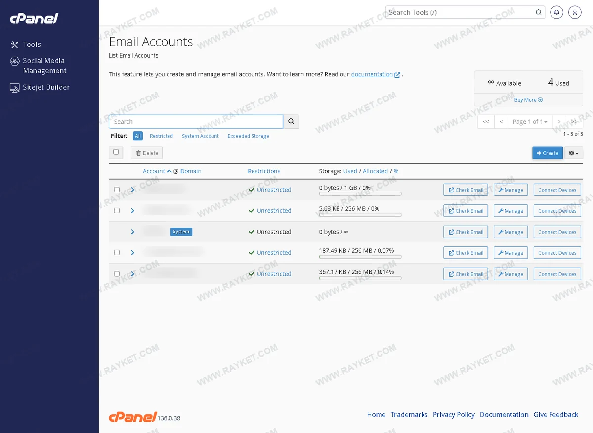Screen dimensions: 593x433
Task: Click Check Email for System account
Action: click(466, 232)
